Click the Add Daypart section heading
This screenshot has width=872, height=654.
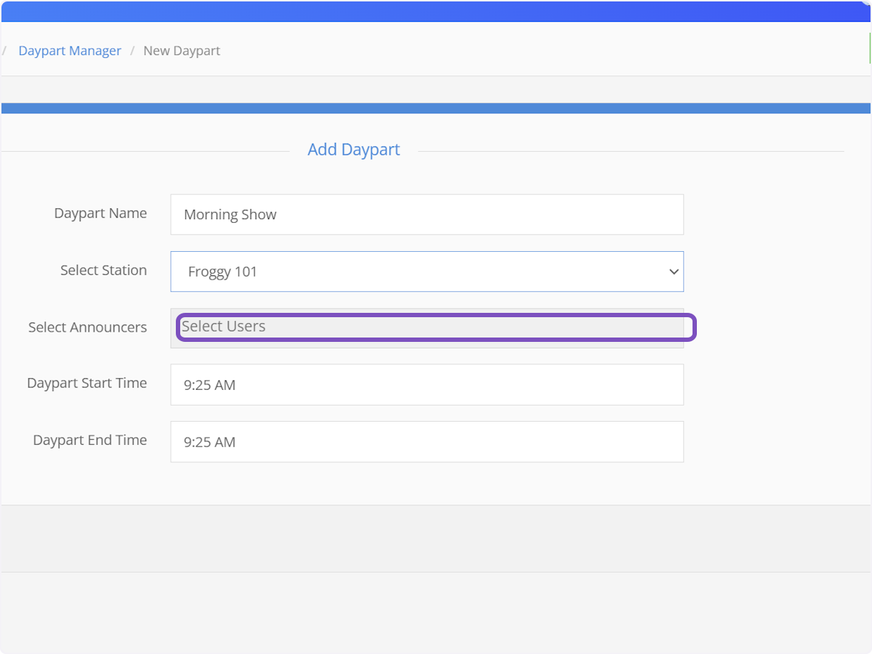(x=353, y=150)
